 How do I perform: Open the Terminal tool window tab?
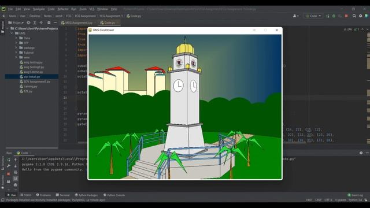(62, 195)
